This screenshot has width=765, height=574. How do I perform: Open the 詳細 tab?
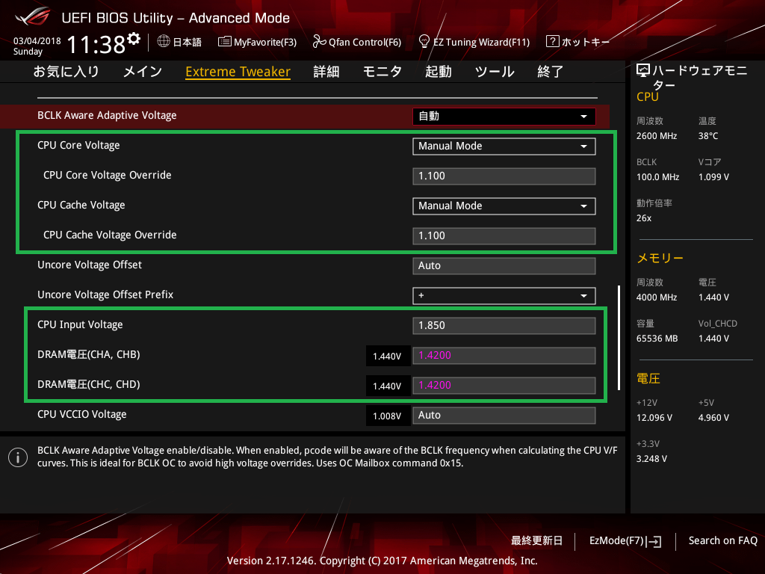click(x=326, y=72)
